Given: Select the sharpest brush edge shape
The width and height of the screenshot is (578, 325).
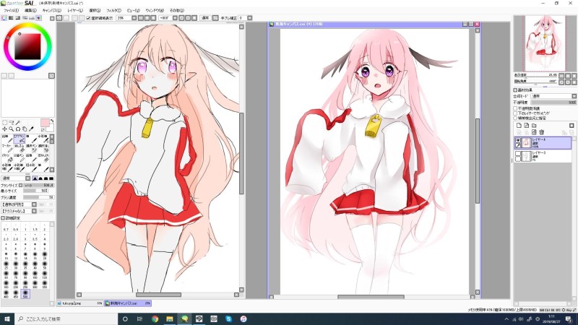Looking at the screenshot, I should (35, 178).
